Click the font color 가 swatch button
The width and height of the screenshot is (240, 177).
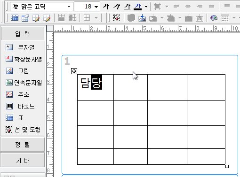tap(138, 7)
